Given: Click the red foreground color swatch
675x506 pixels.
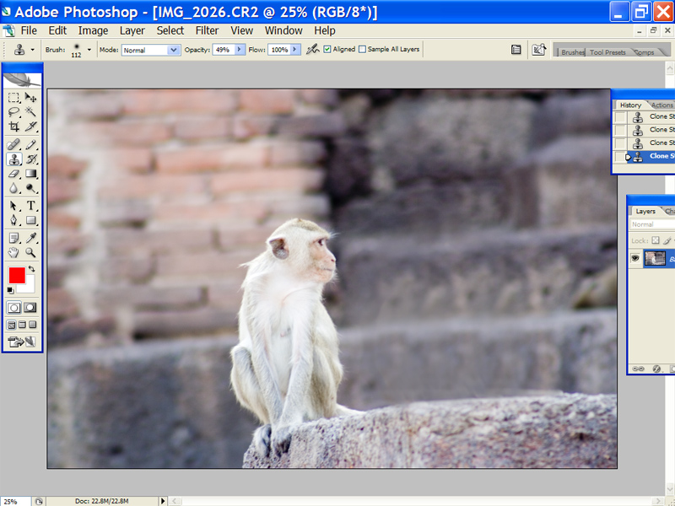Looking at the screenshot, I should 17,276.
